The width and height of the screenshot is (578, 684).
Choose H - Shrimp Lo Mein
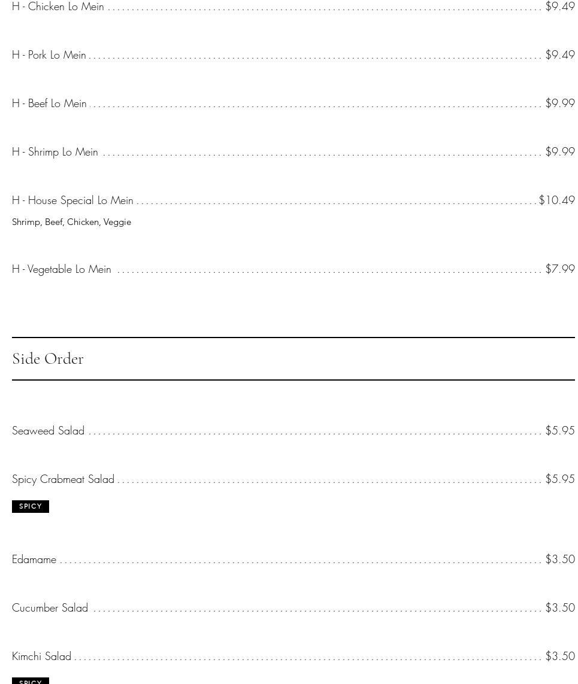point(55,152)
